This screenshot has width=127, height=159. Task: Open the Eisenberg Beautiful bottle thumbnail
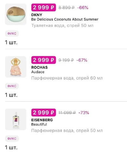[16, 119]
